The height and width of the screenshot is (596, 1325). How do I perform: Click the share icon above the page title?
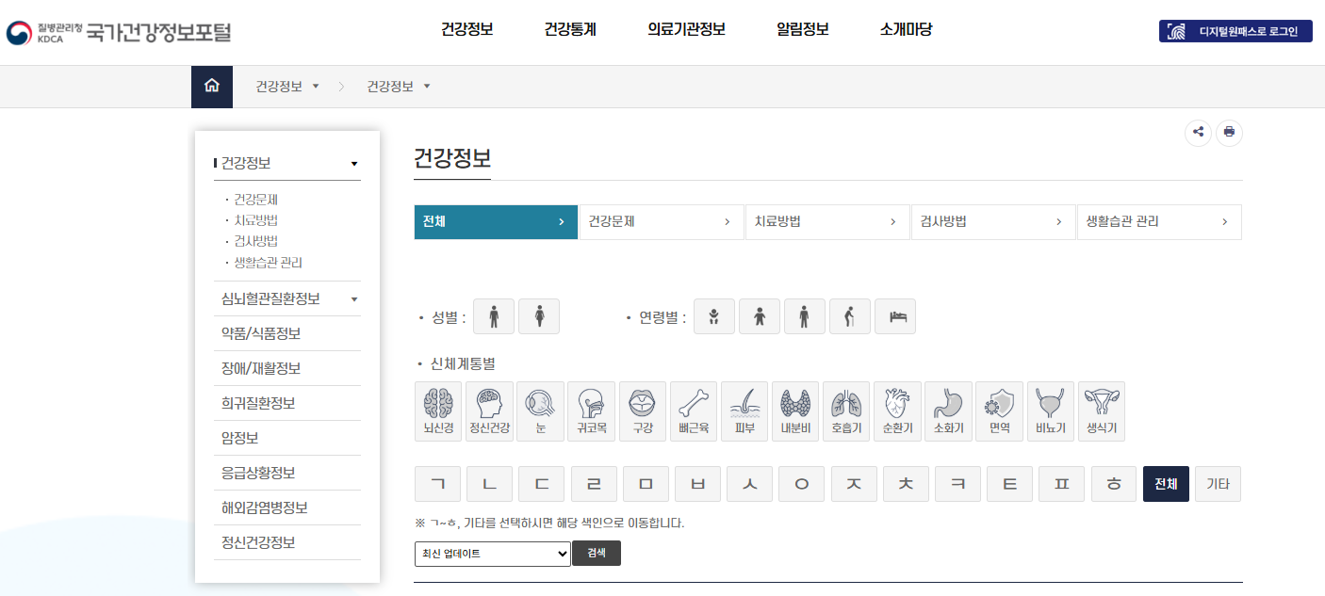(1198, 133)
